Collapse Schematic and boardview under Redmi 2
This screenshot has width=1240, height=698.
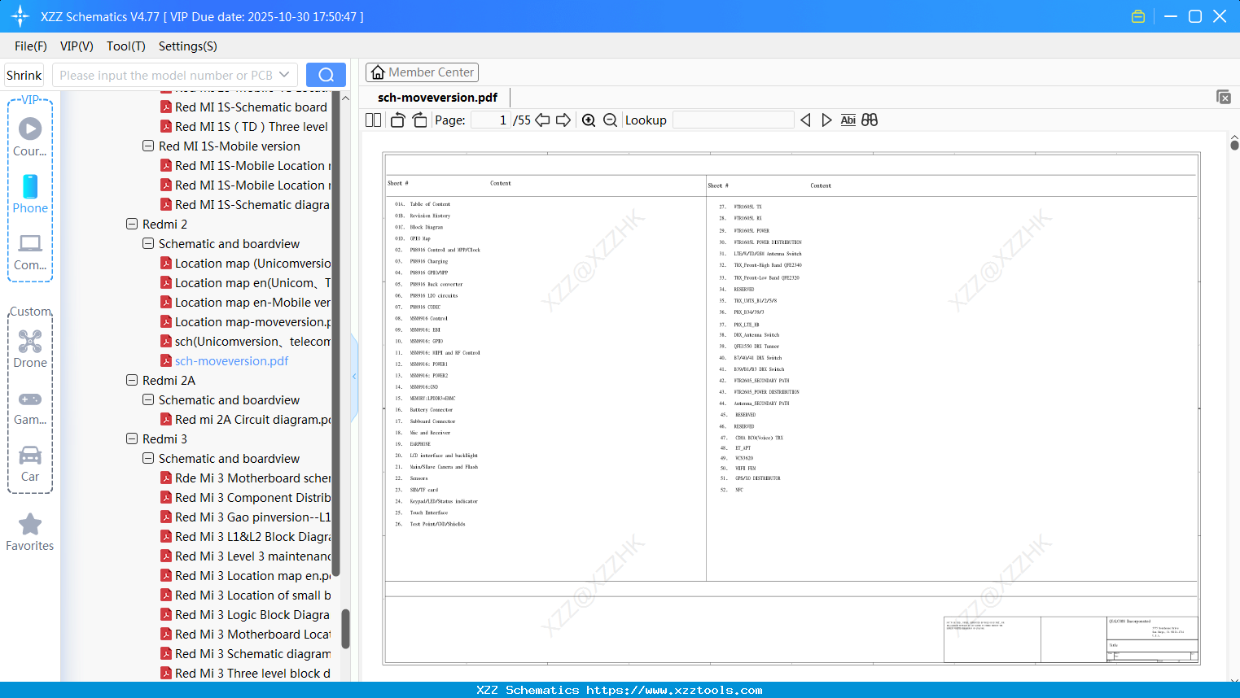click(x=148, y=244)
